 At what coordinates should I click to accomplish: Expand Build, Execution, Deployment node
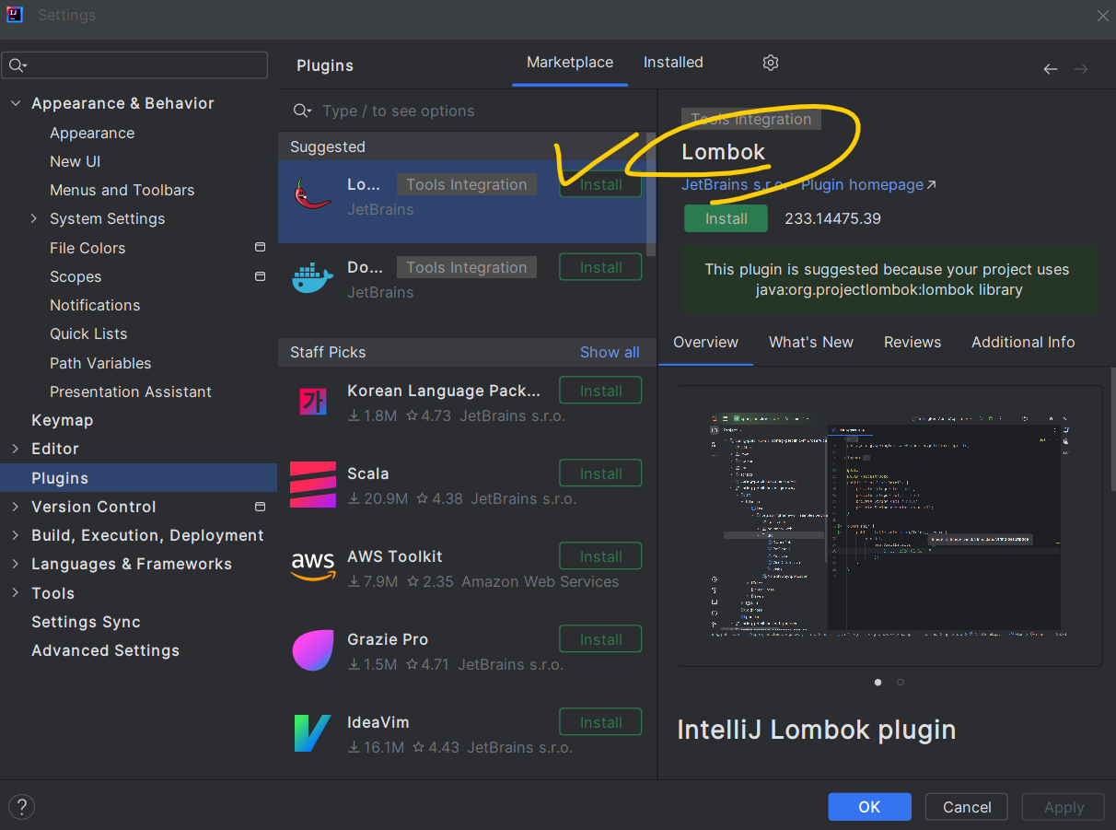pyautogui.click(x=16, y=535)
